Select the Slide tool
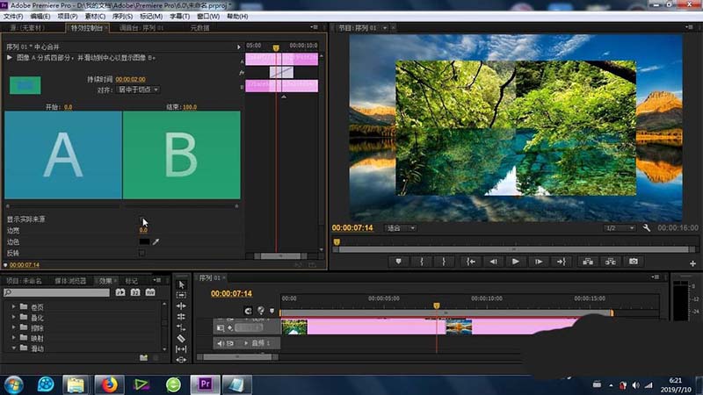The width and height of the screenshot is (703, 395). tap(181, 359)
